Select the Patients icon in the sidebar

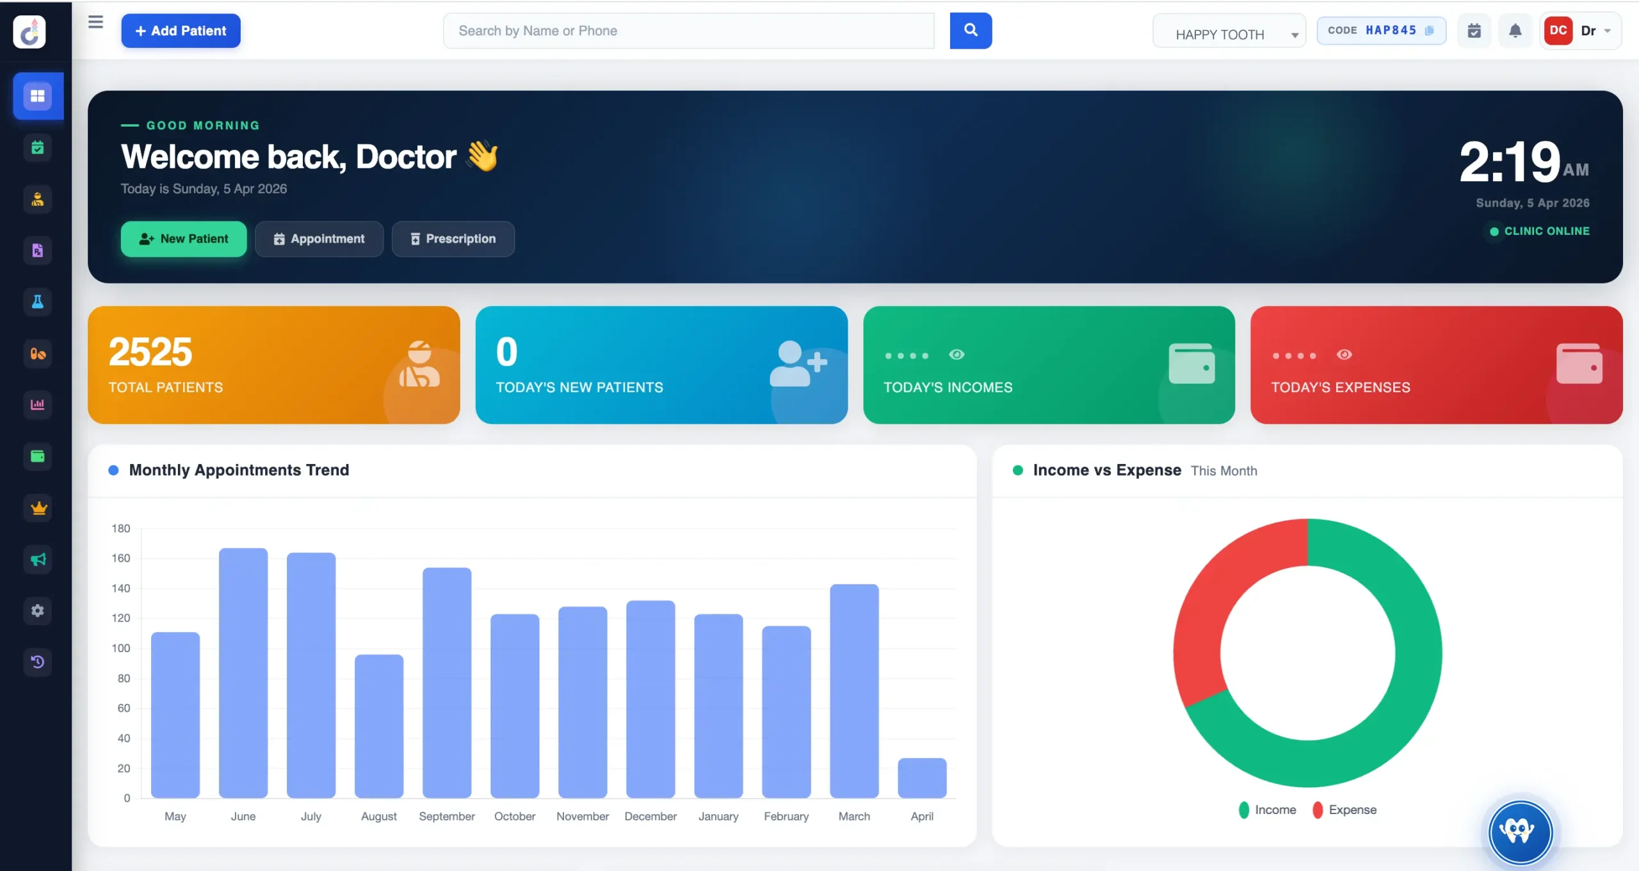[x=37, y=199]
